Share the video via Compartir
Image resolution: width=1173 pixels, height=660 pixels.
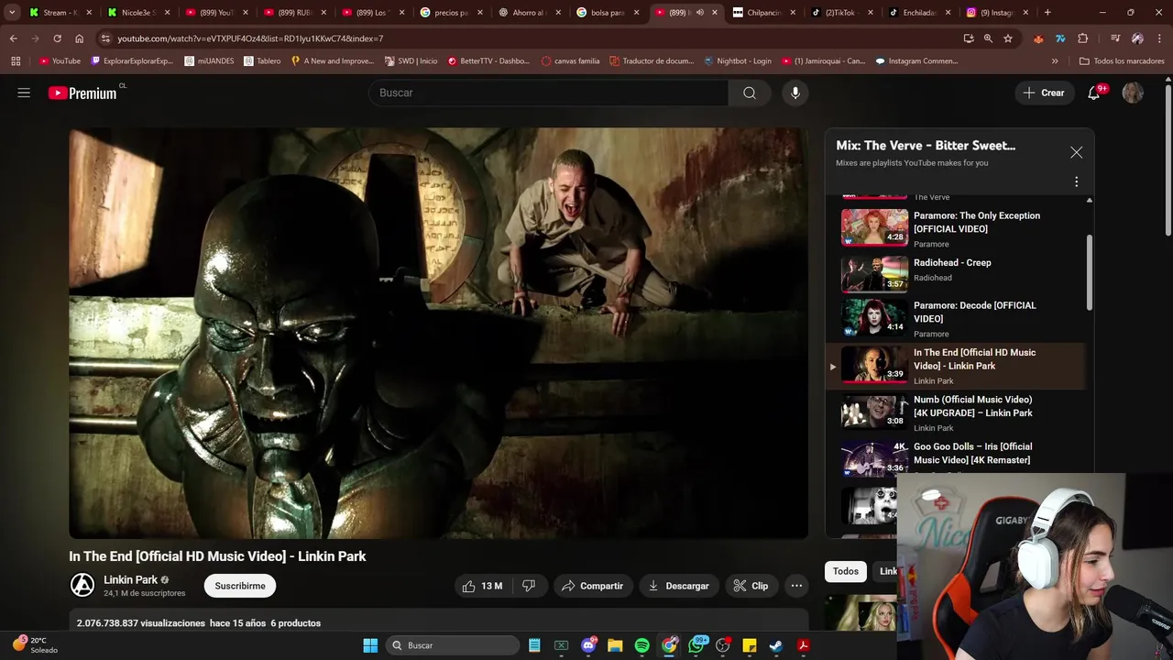[x=593, y=586]
